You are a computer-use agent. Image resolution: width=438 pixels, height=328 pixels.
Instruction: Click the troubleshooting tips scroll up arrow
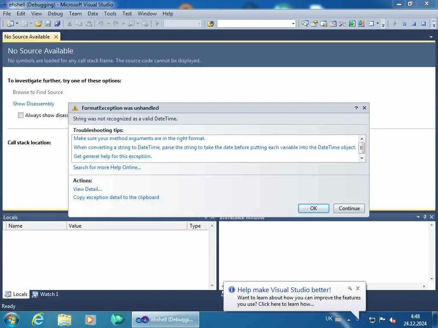pyautogui.click(x=362, y=139)
